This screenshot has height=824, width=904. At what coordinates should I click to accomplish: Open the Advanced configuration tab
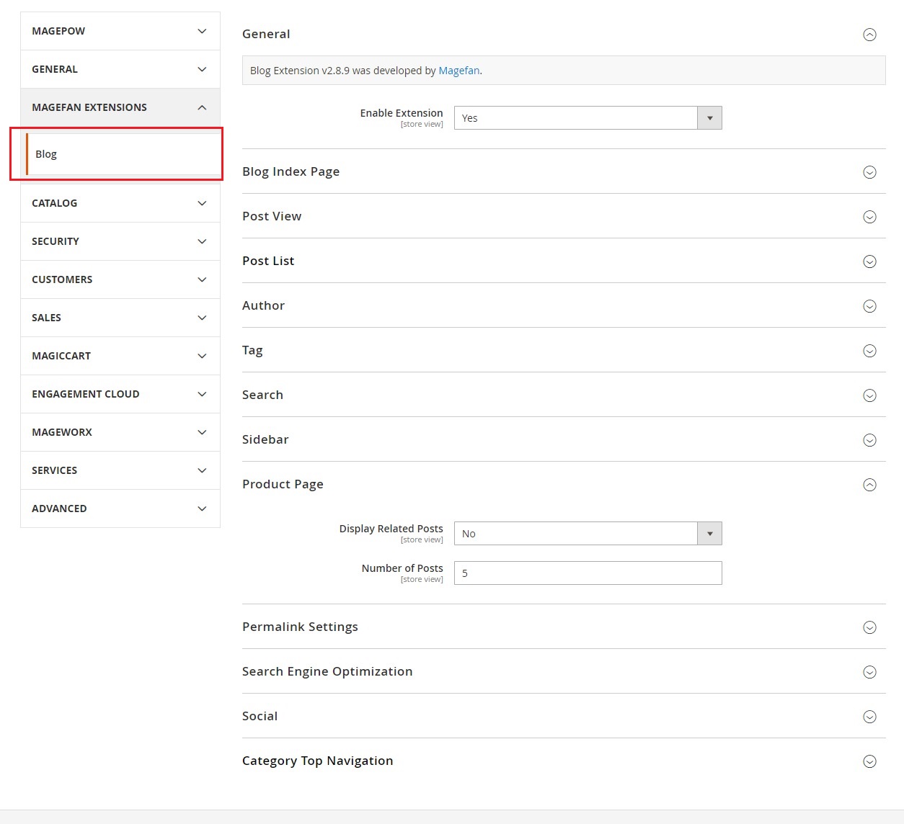pyautogui.click(x=120, y=509)
